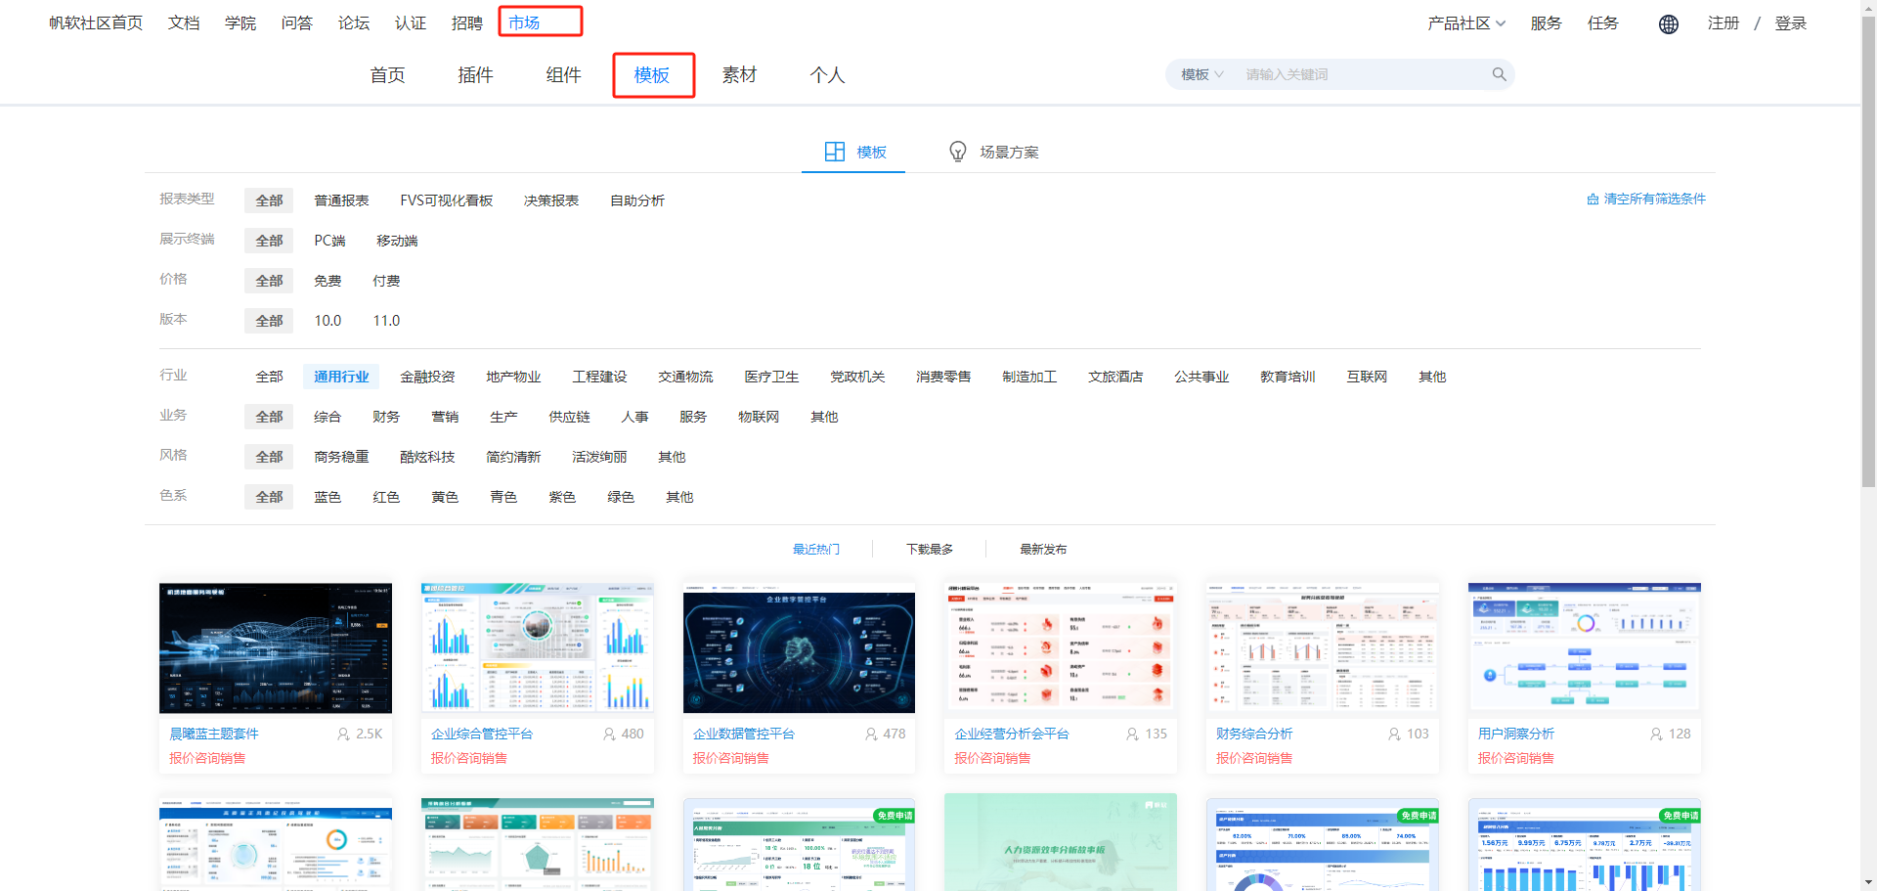Screen dimensions: 1877x891
Task: Select 酷炫科技 style filter
Action: coord(427,457)
